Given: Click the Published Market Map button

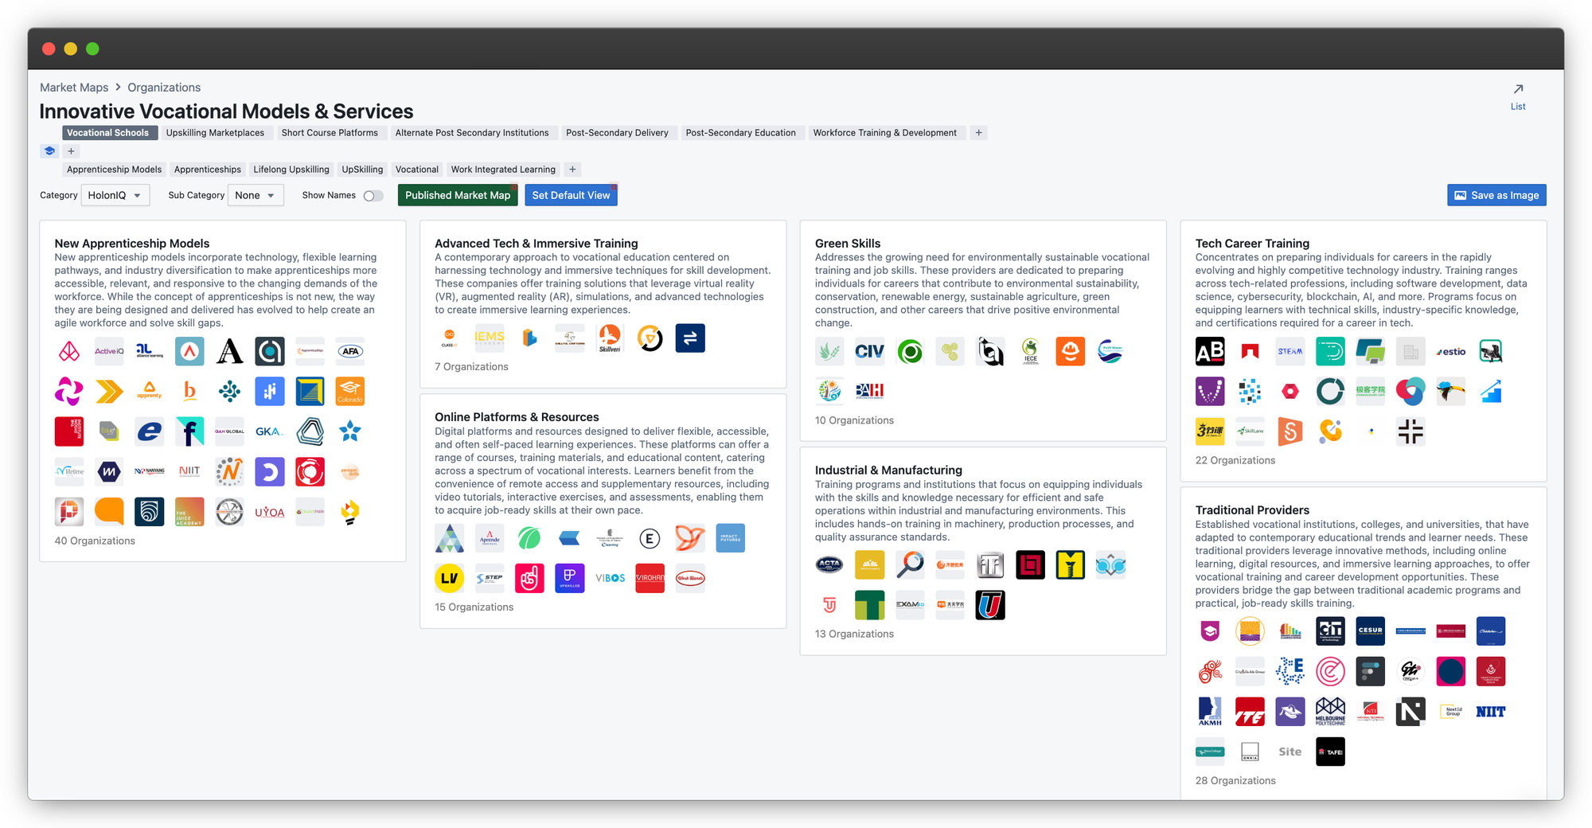Looking at the screenshot, I should pyautogui.click(x=458, y=195).
